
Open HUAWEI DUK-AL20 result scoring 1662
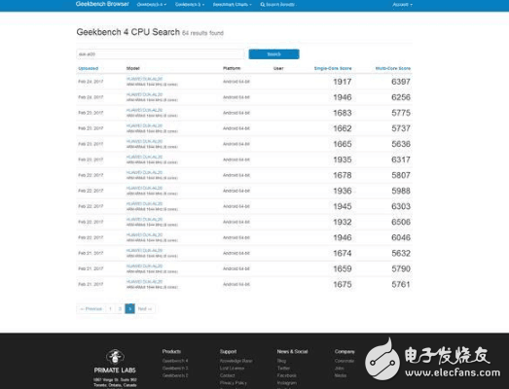pyautogui.click(x=144, y=125)
